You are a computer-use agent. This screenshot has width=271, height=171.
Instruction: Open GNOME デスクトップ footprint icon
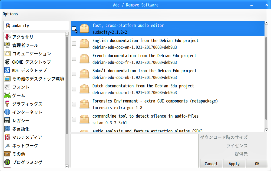pos(7,62)
